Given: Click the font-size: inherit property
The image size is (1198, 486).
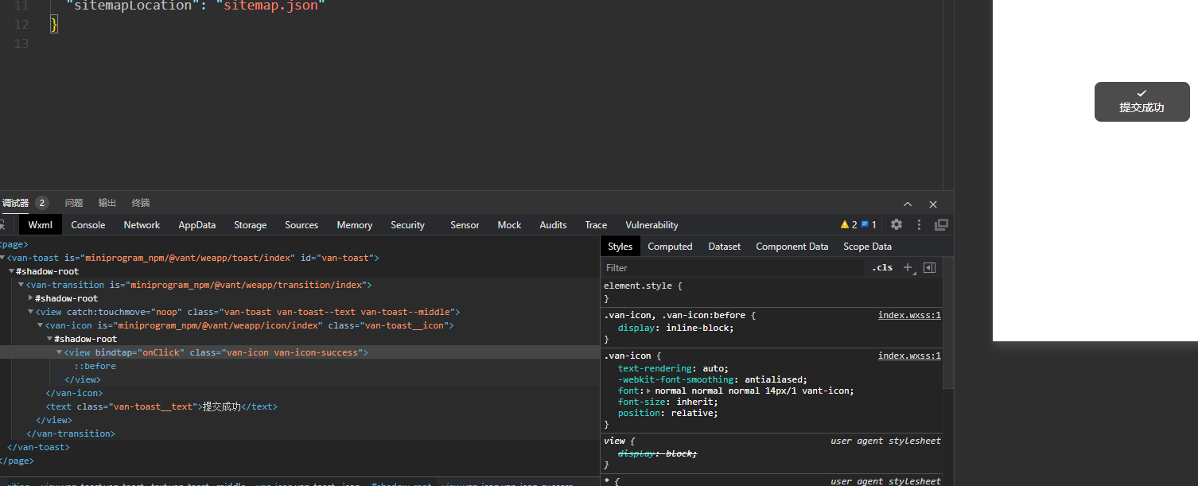Looking at the screenshot, I should coord(667,402).
